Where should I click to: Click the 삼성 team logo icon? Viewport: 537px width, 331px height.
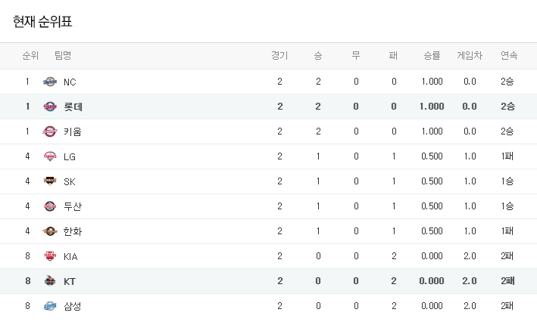point(50,306)
